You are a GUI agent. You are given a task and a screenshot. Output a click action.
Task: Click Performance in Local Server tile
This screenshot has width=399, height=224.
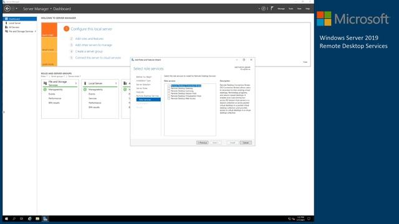tap(95, 103)
